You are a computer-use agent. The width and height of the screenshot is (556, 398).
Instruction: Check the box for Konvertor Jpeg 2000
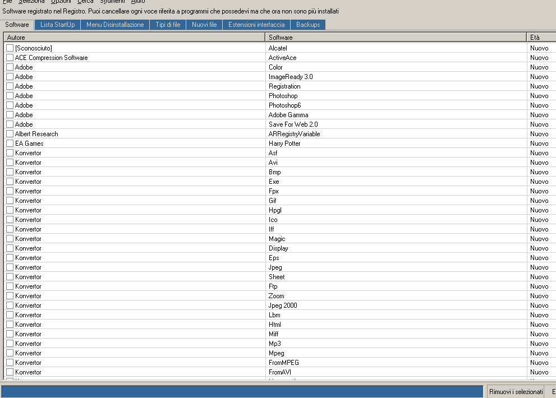coord(10,306)
